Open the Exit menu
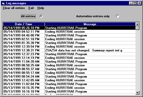The height and width of the screenshot is (97, 143). [31, 8]
